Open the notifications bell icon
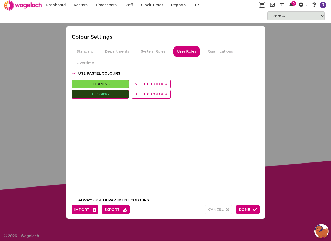This screenshot has height=241, width=331. tap(291, 5)
